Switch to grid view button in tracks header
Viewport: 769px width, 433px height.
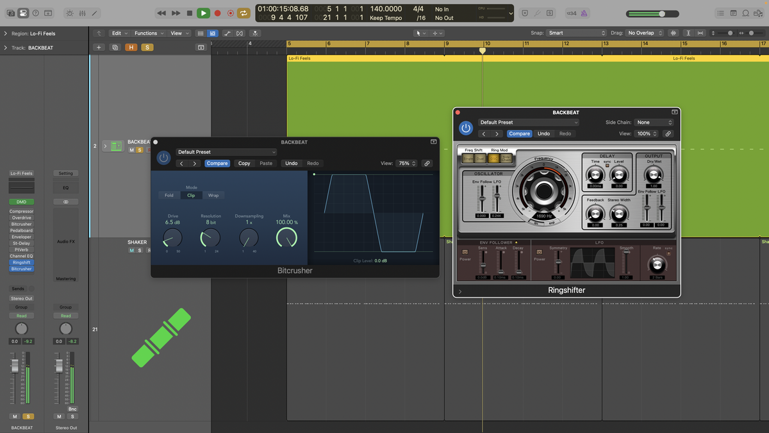[201, 33]
